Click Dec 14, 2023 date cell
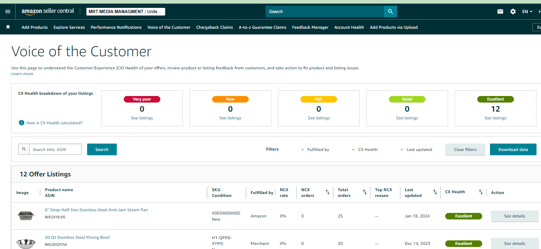This screenshot has width=541, height=249. pos(418,244)
